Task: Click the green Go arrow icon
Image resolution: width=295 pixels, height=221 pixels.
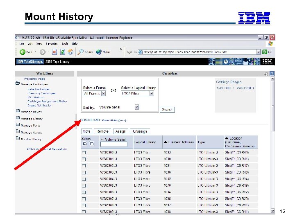Action: tap(265, 52)
